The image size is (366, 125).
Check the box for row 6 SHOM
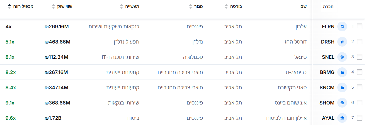tap(360, 103)
